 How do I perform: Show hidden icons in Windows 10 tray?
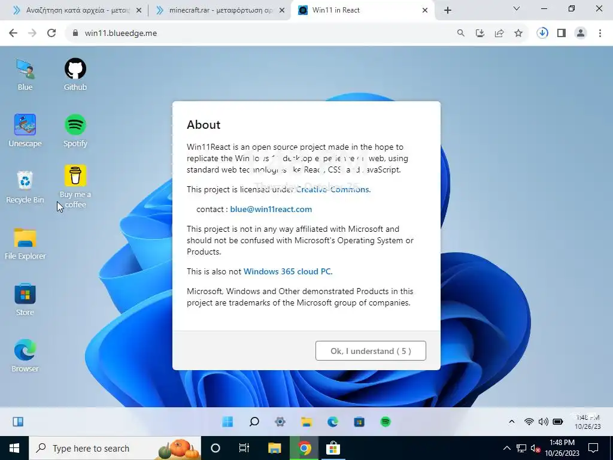[506, 448]
